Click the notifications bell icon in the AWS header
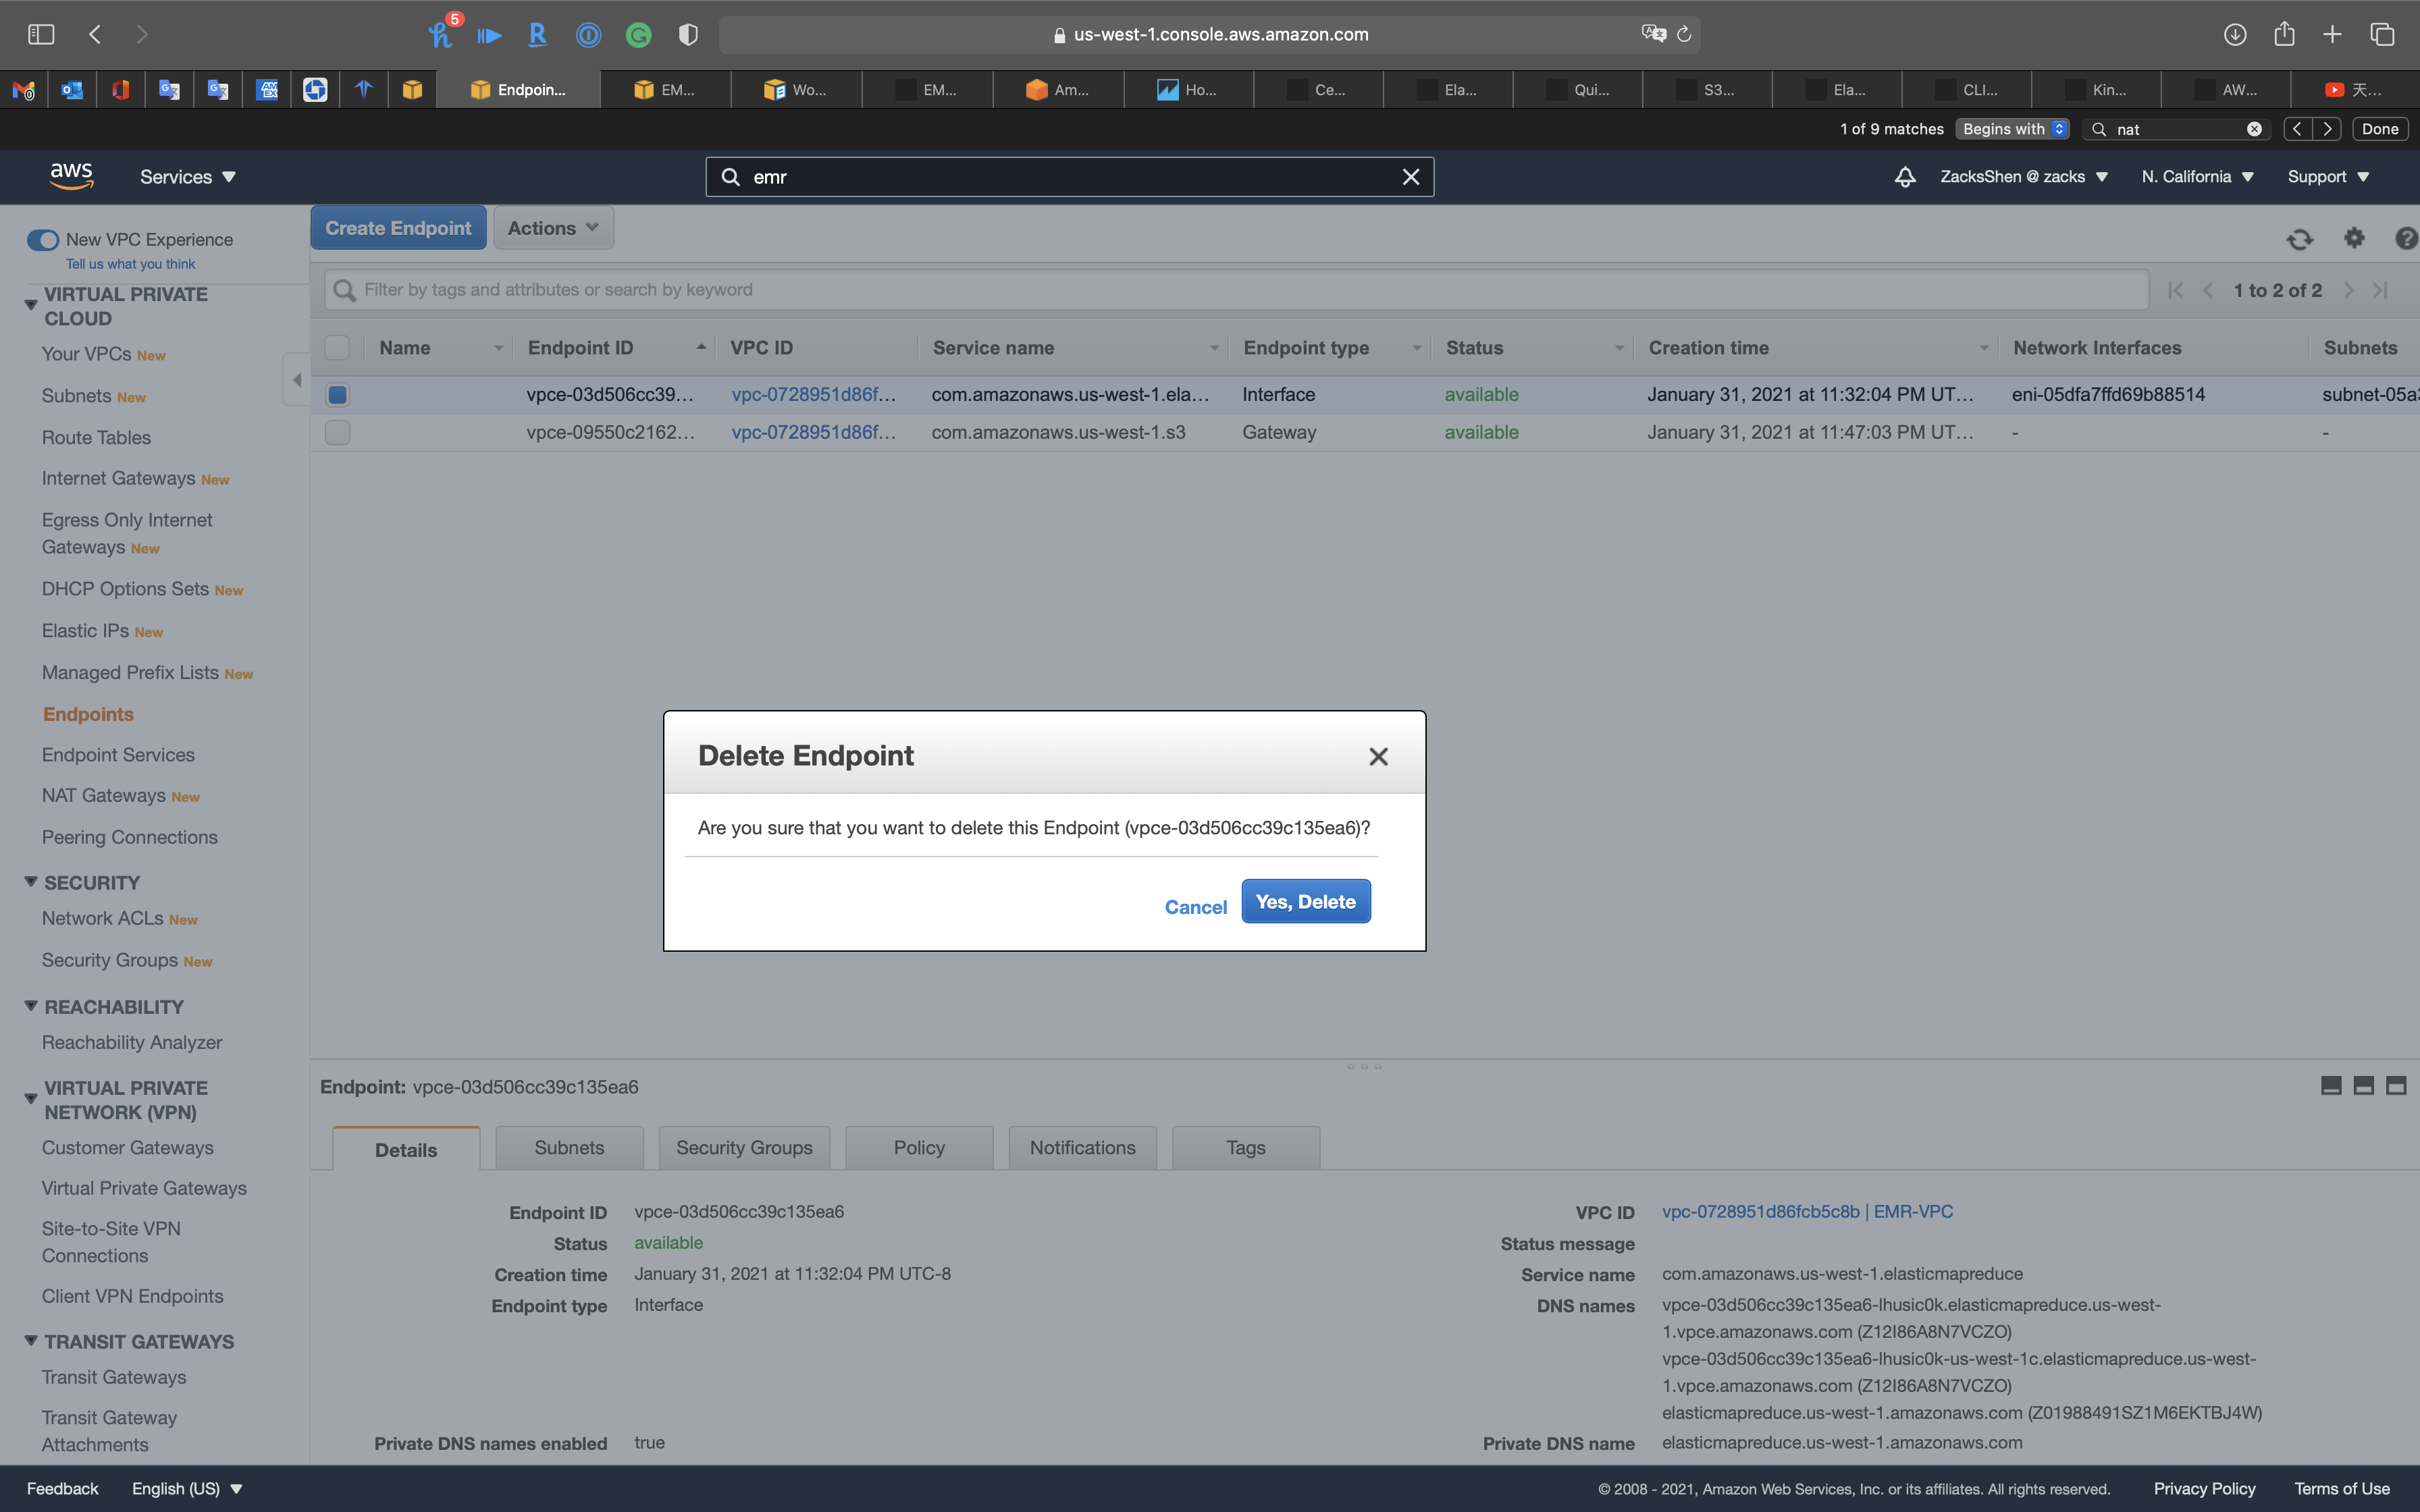The height and width of the screenshot is (1512, 2420). 1905,177
